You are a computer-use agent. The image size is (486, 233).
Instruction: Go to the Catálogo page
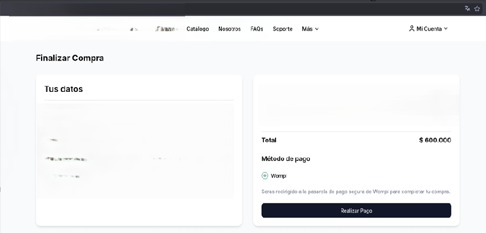click(x=197, y=29)
